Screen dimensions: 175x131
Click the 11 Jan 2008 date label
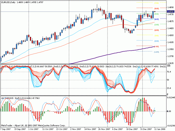[160, 129]
